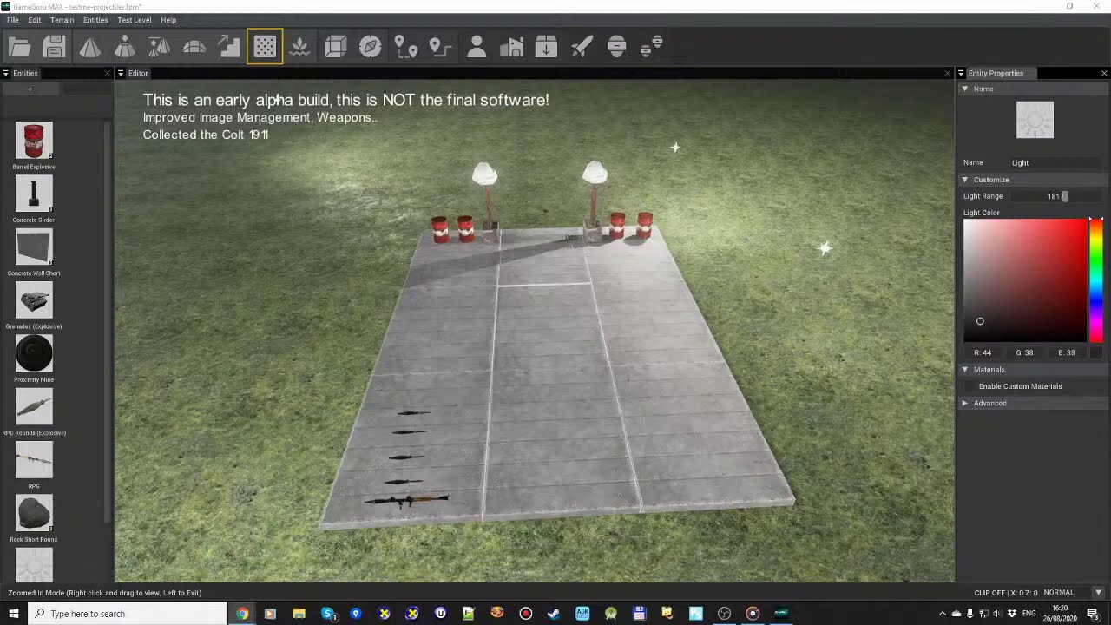Open the Entities panel dropdown arrow
This screenshot has height=625, width=1111.
[6, 73]
